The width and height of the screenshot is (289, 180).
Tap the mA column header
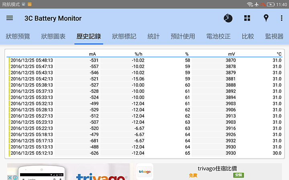click(92, 54)
